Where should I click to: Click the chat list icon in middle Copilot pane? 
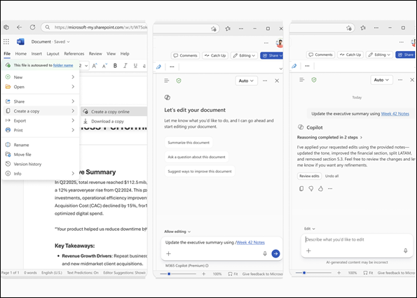pos(167,80)
